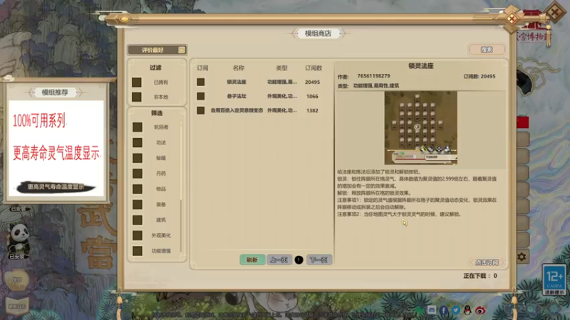
Task: Click the panda mod icon marked 已安装
Action: (x=19, y=238)
